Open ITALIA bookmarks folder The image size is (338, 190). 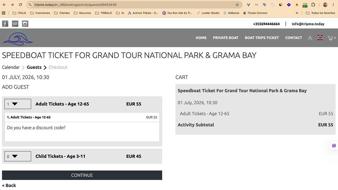coord(19,13)
